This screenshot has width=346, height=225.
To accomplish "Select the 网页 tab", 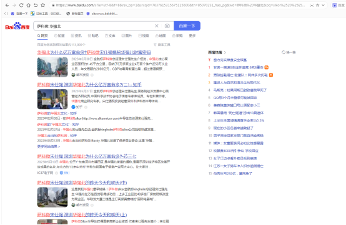I will click(x=42, y=36).
